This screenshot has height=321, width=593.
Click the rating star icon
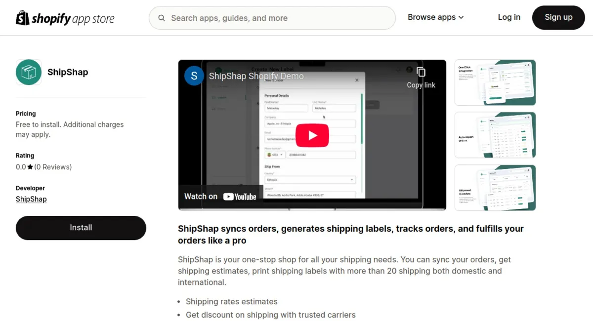coord(30,167)
